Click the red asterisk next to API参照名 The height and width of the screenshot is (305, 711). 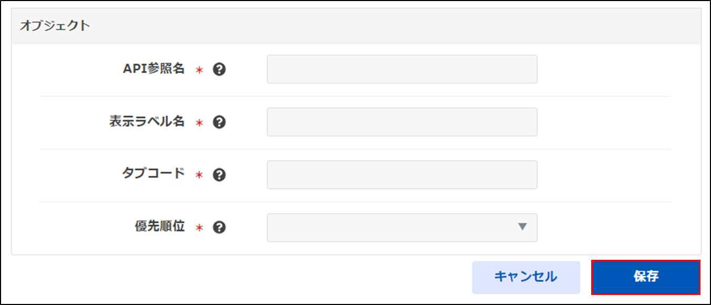point(199,70)
